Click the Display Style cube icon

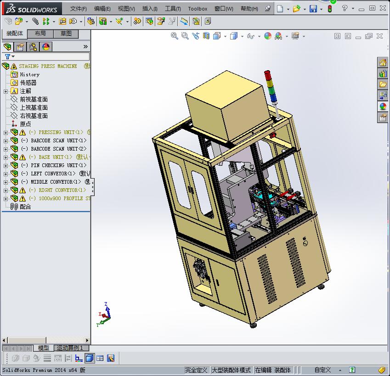click(x=234, y=36)
